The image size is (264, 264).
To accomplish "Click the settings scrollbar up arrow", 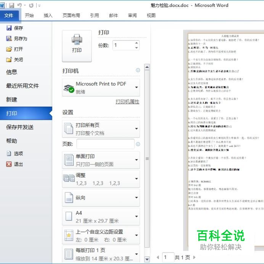I will (x=147, y=67).
